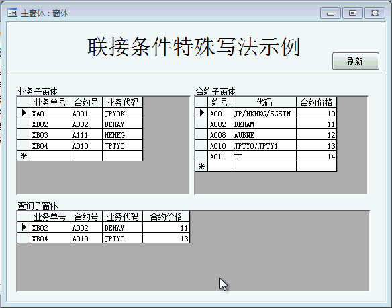392x308 pixels.
Task: Click the form icon in title bar
Action: pyautogui.click(x=12, y=13)
